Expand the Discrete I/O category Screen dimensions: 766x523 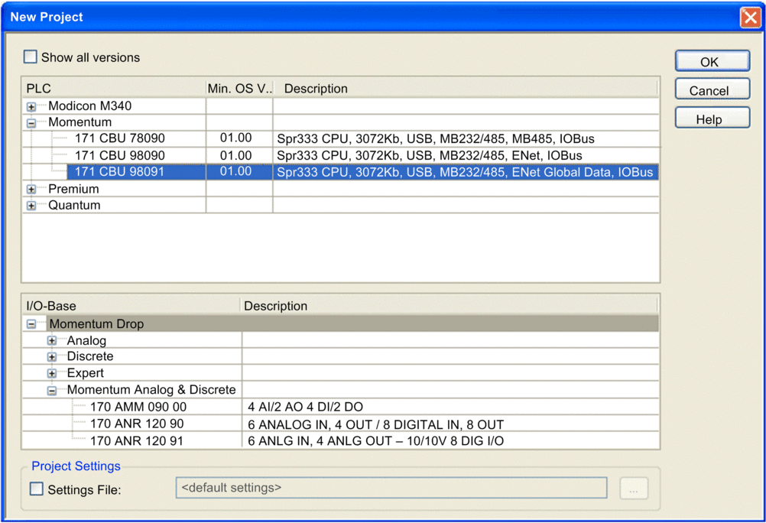pyautogui.click(x=52, y=357)
